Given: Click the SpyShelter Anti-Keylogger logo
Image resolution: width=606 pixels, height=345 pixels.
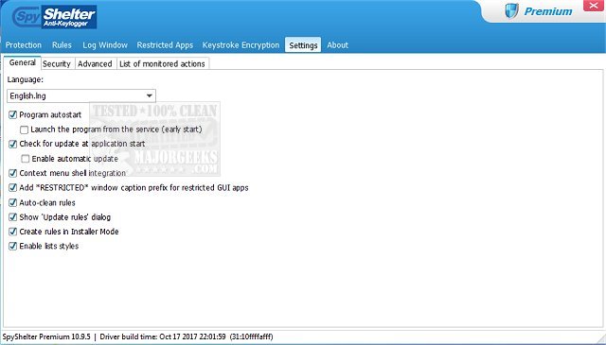Looking at the screenshot, I should [54, 17].
